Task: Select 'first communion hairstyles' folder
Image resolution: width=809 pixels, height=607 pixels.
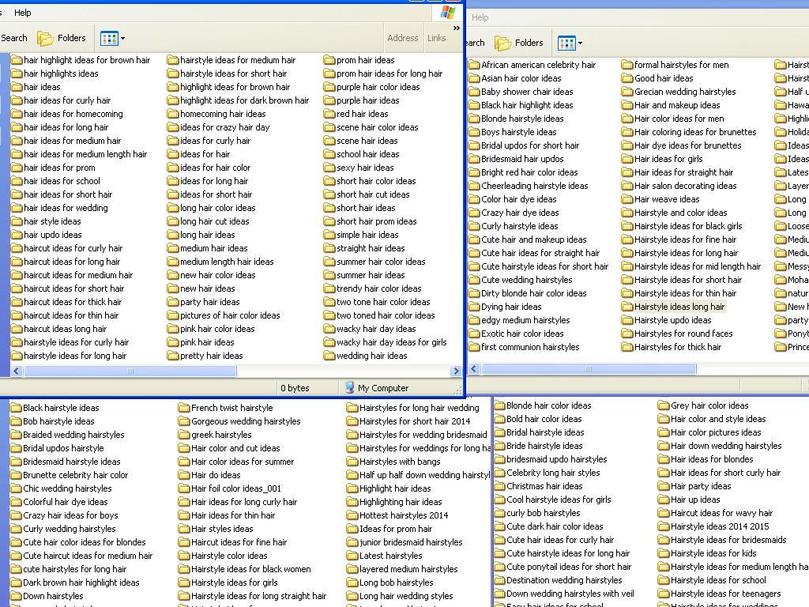Action: pos(524,347)
